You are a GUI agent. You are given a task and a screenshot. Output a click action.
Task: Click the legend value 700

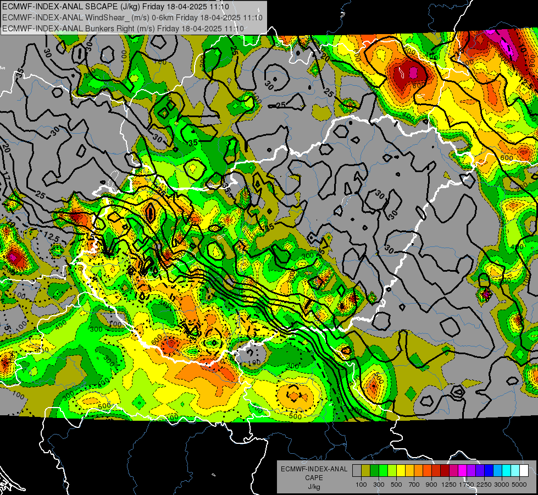point(414,485)
